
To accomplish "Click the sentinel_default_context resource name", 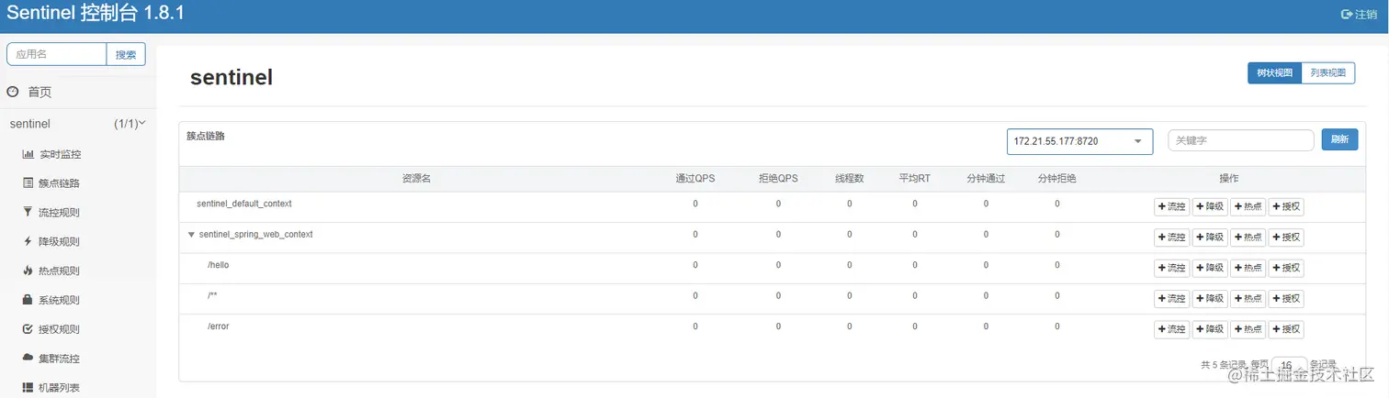I will tap(244, 204).
